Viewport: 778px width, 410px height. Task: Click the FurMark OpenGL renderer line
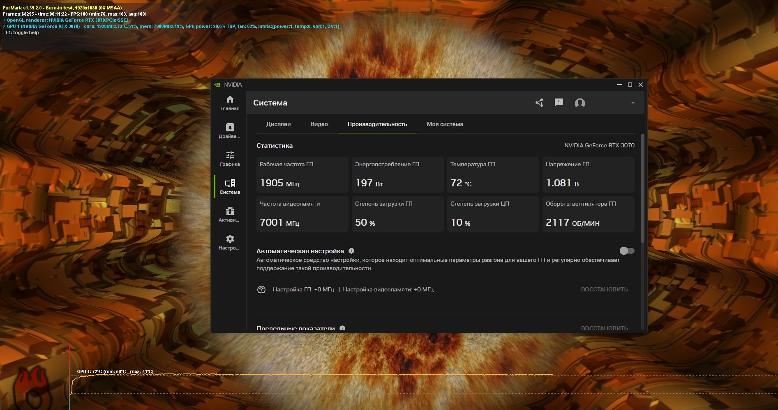click(66, 20)
